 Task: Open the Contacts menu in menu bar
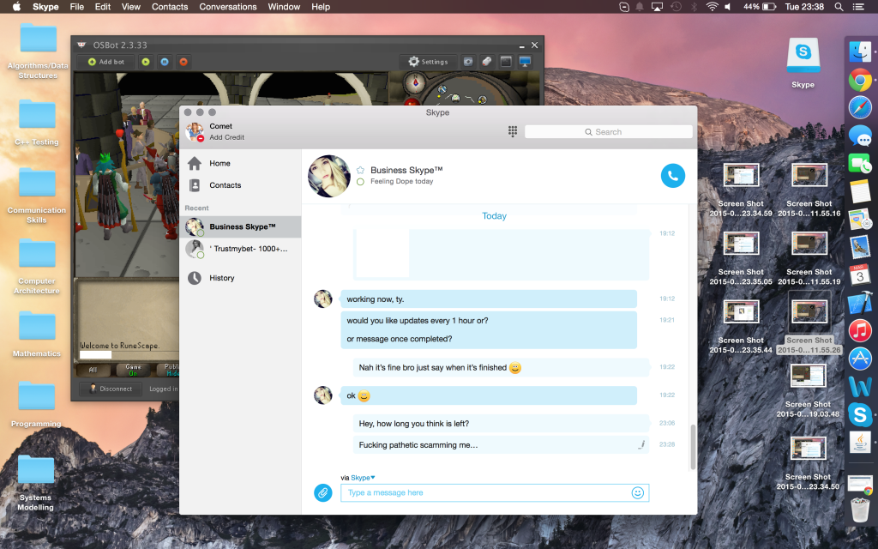point(170,7)
